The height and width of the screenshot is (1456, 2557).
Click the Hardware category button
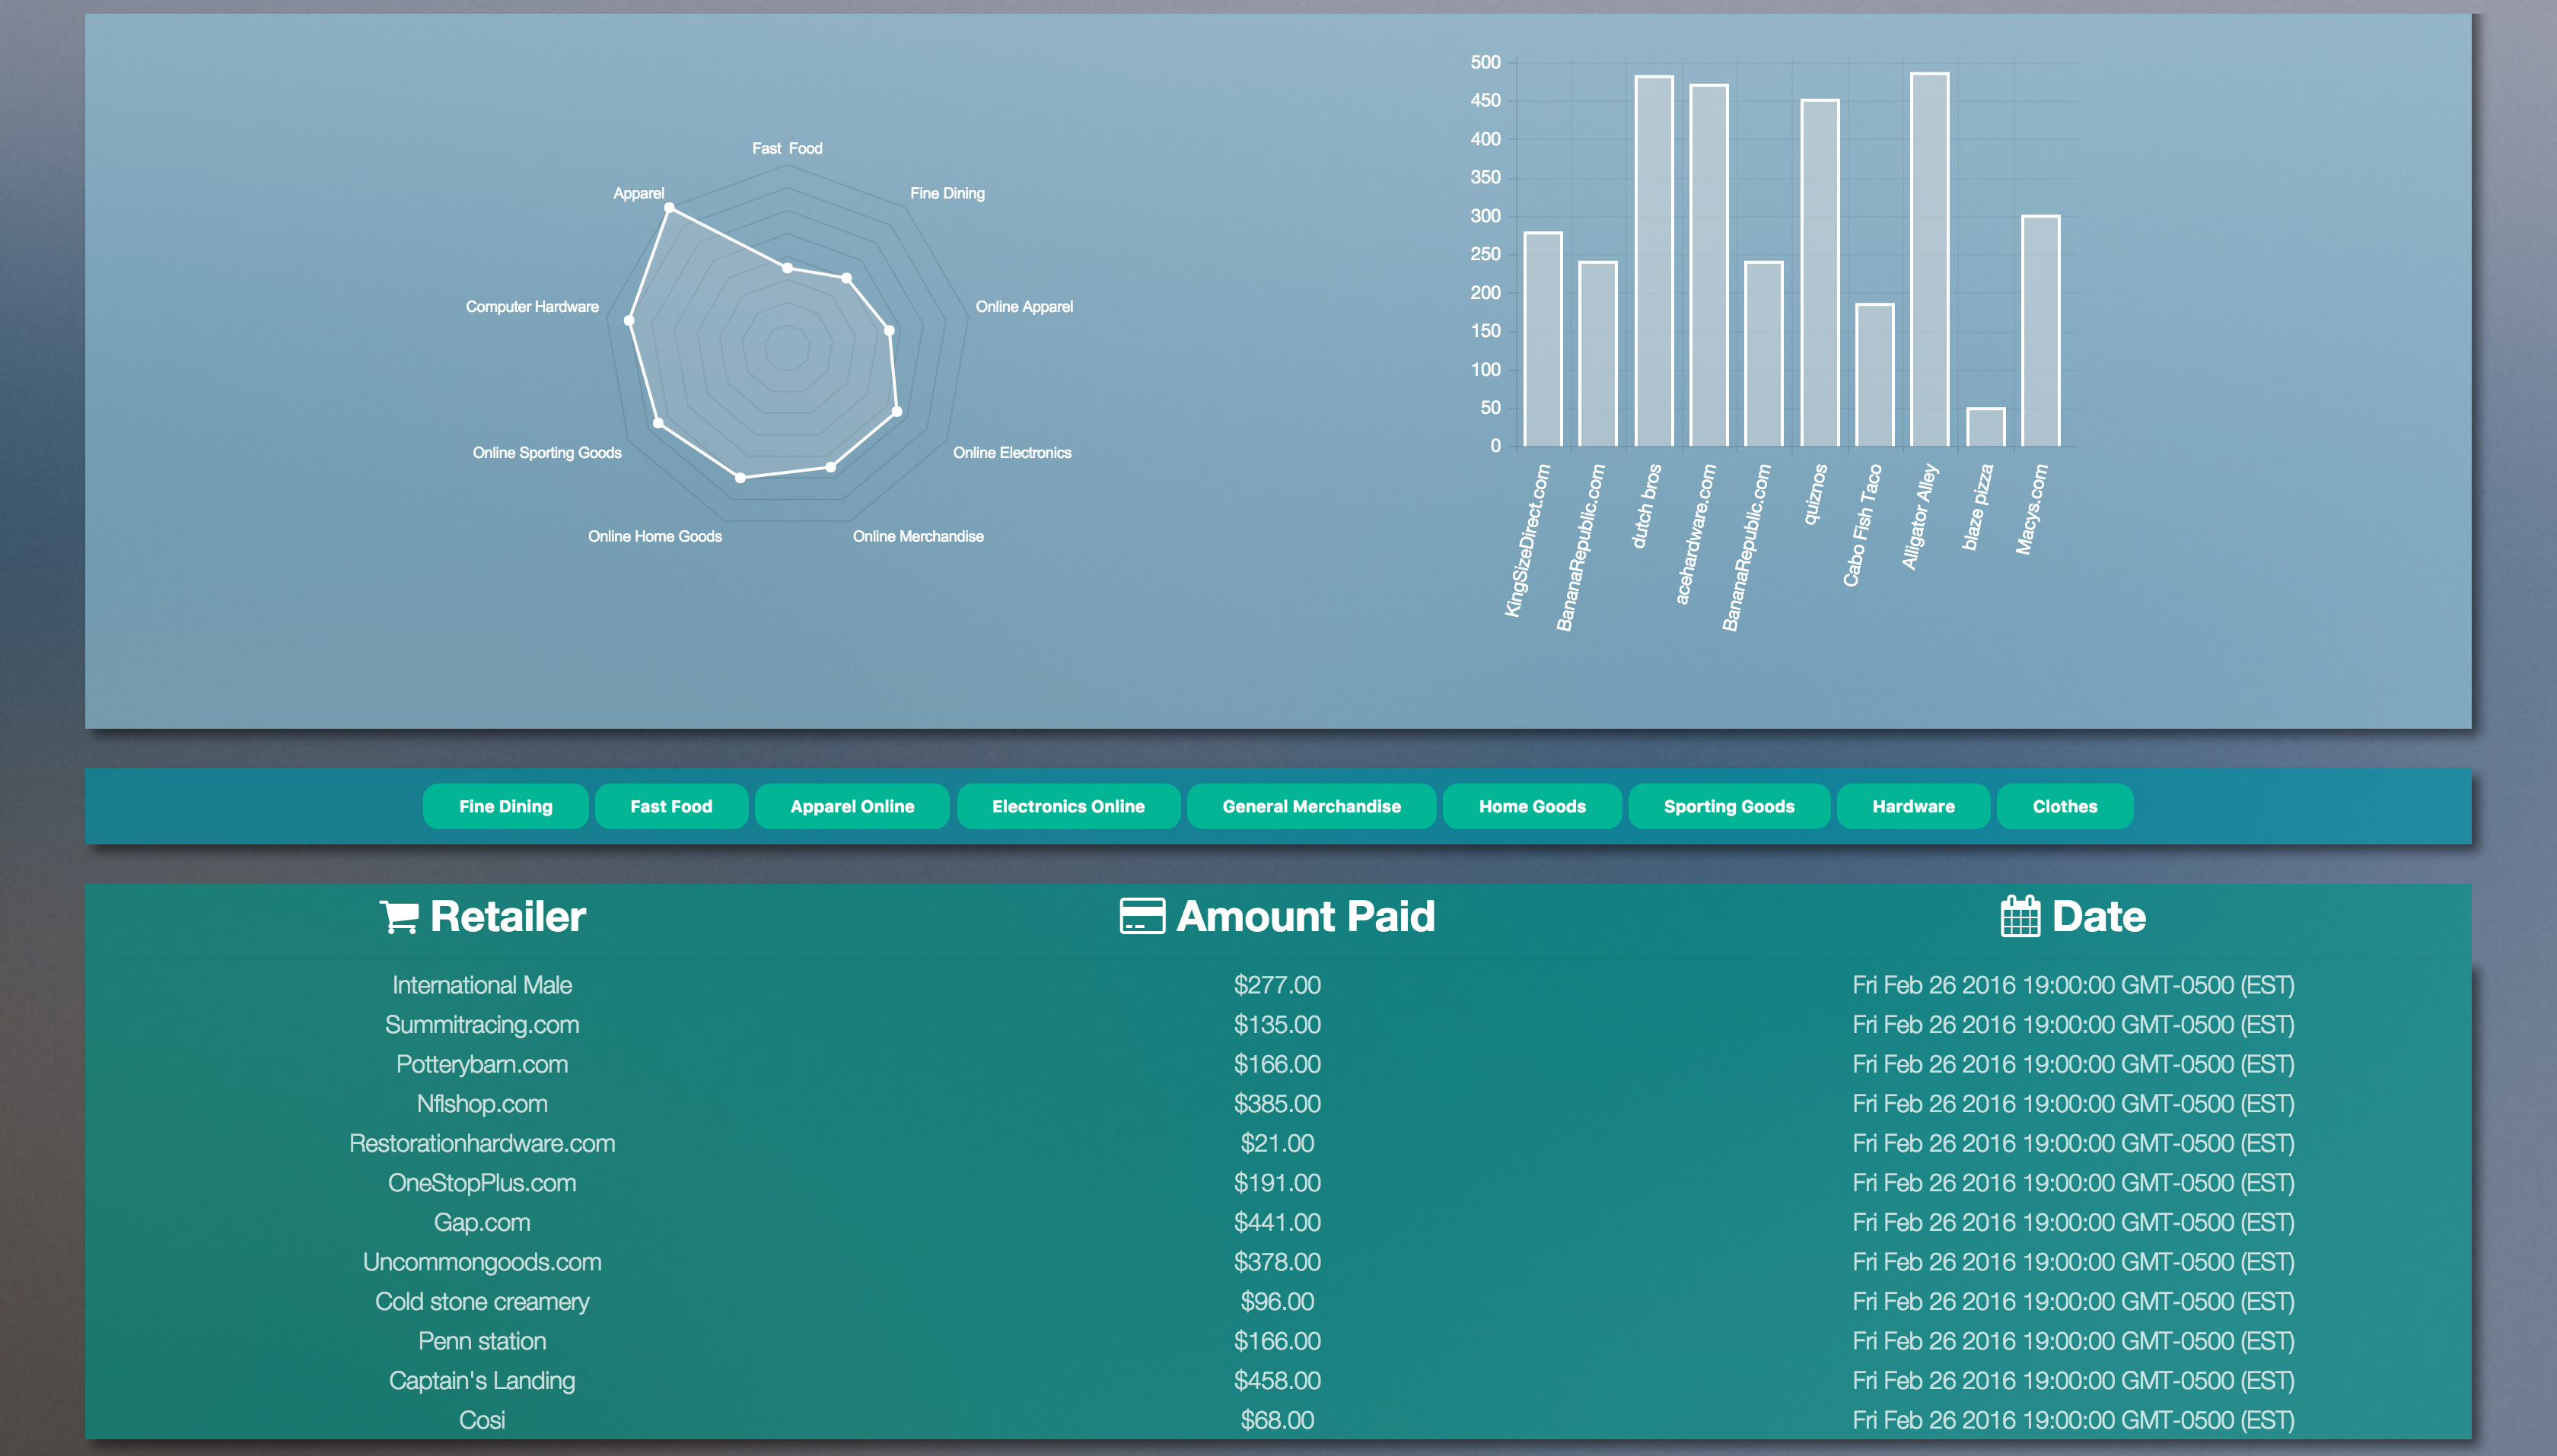1912,806
